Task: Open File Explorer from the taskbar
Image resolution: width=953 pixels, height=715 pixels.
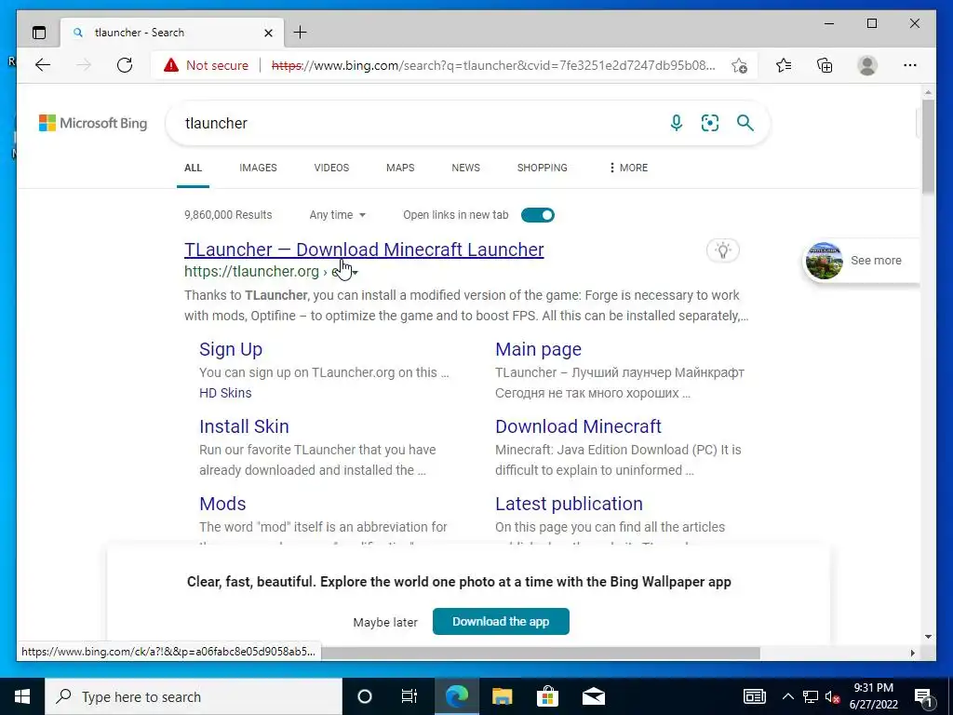Action: (x=502, y=696)
